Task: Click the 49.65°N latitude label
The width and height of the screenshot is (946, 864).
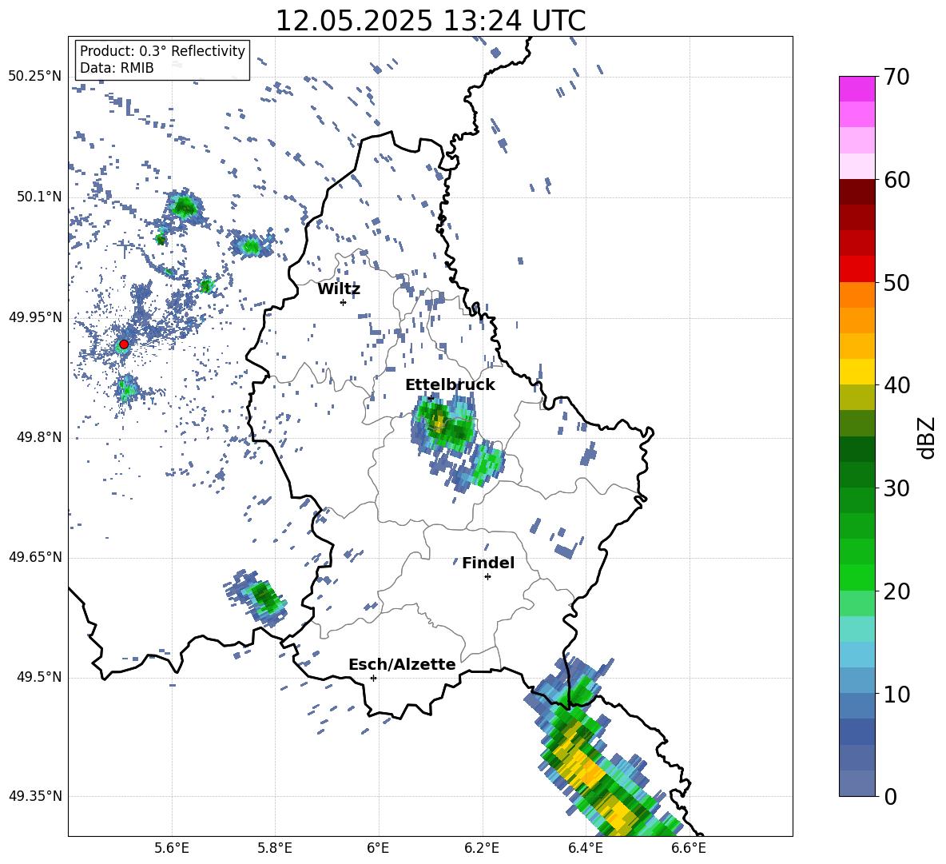Action: click(35, 556)
